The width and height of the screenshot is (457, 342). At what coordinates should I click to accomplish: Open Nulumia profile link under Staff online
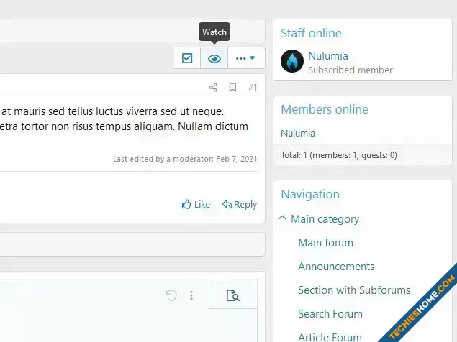[328, 56]
